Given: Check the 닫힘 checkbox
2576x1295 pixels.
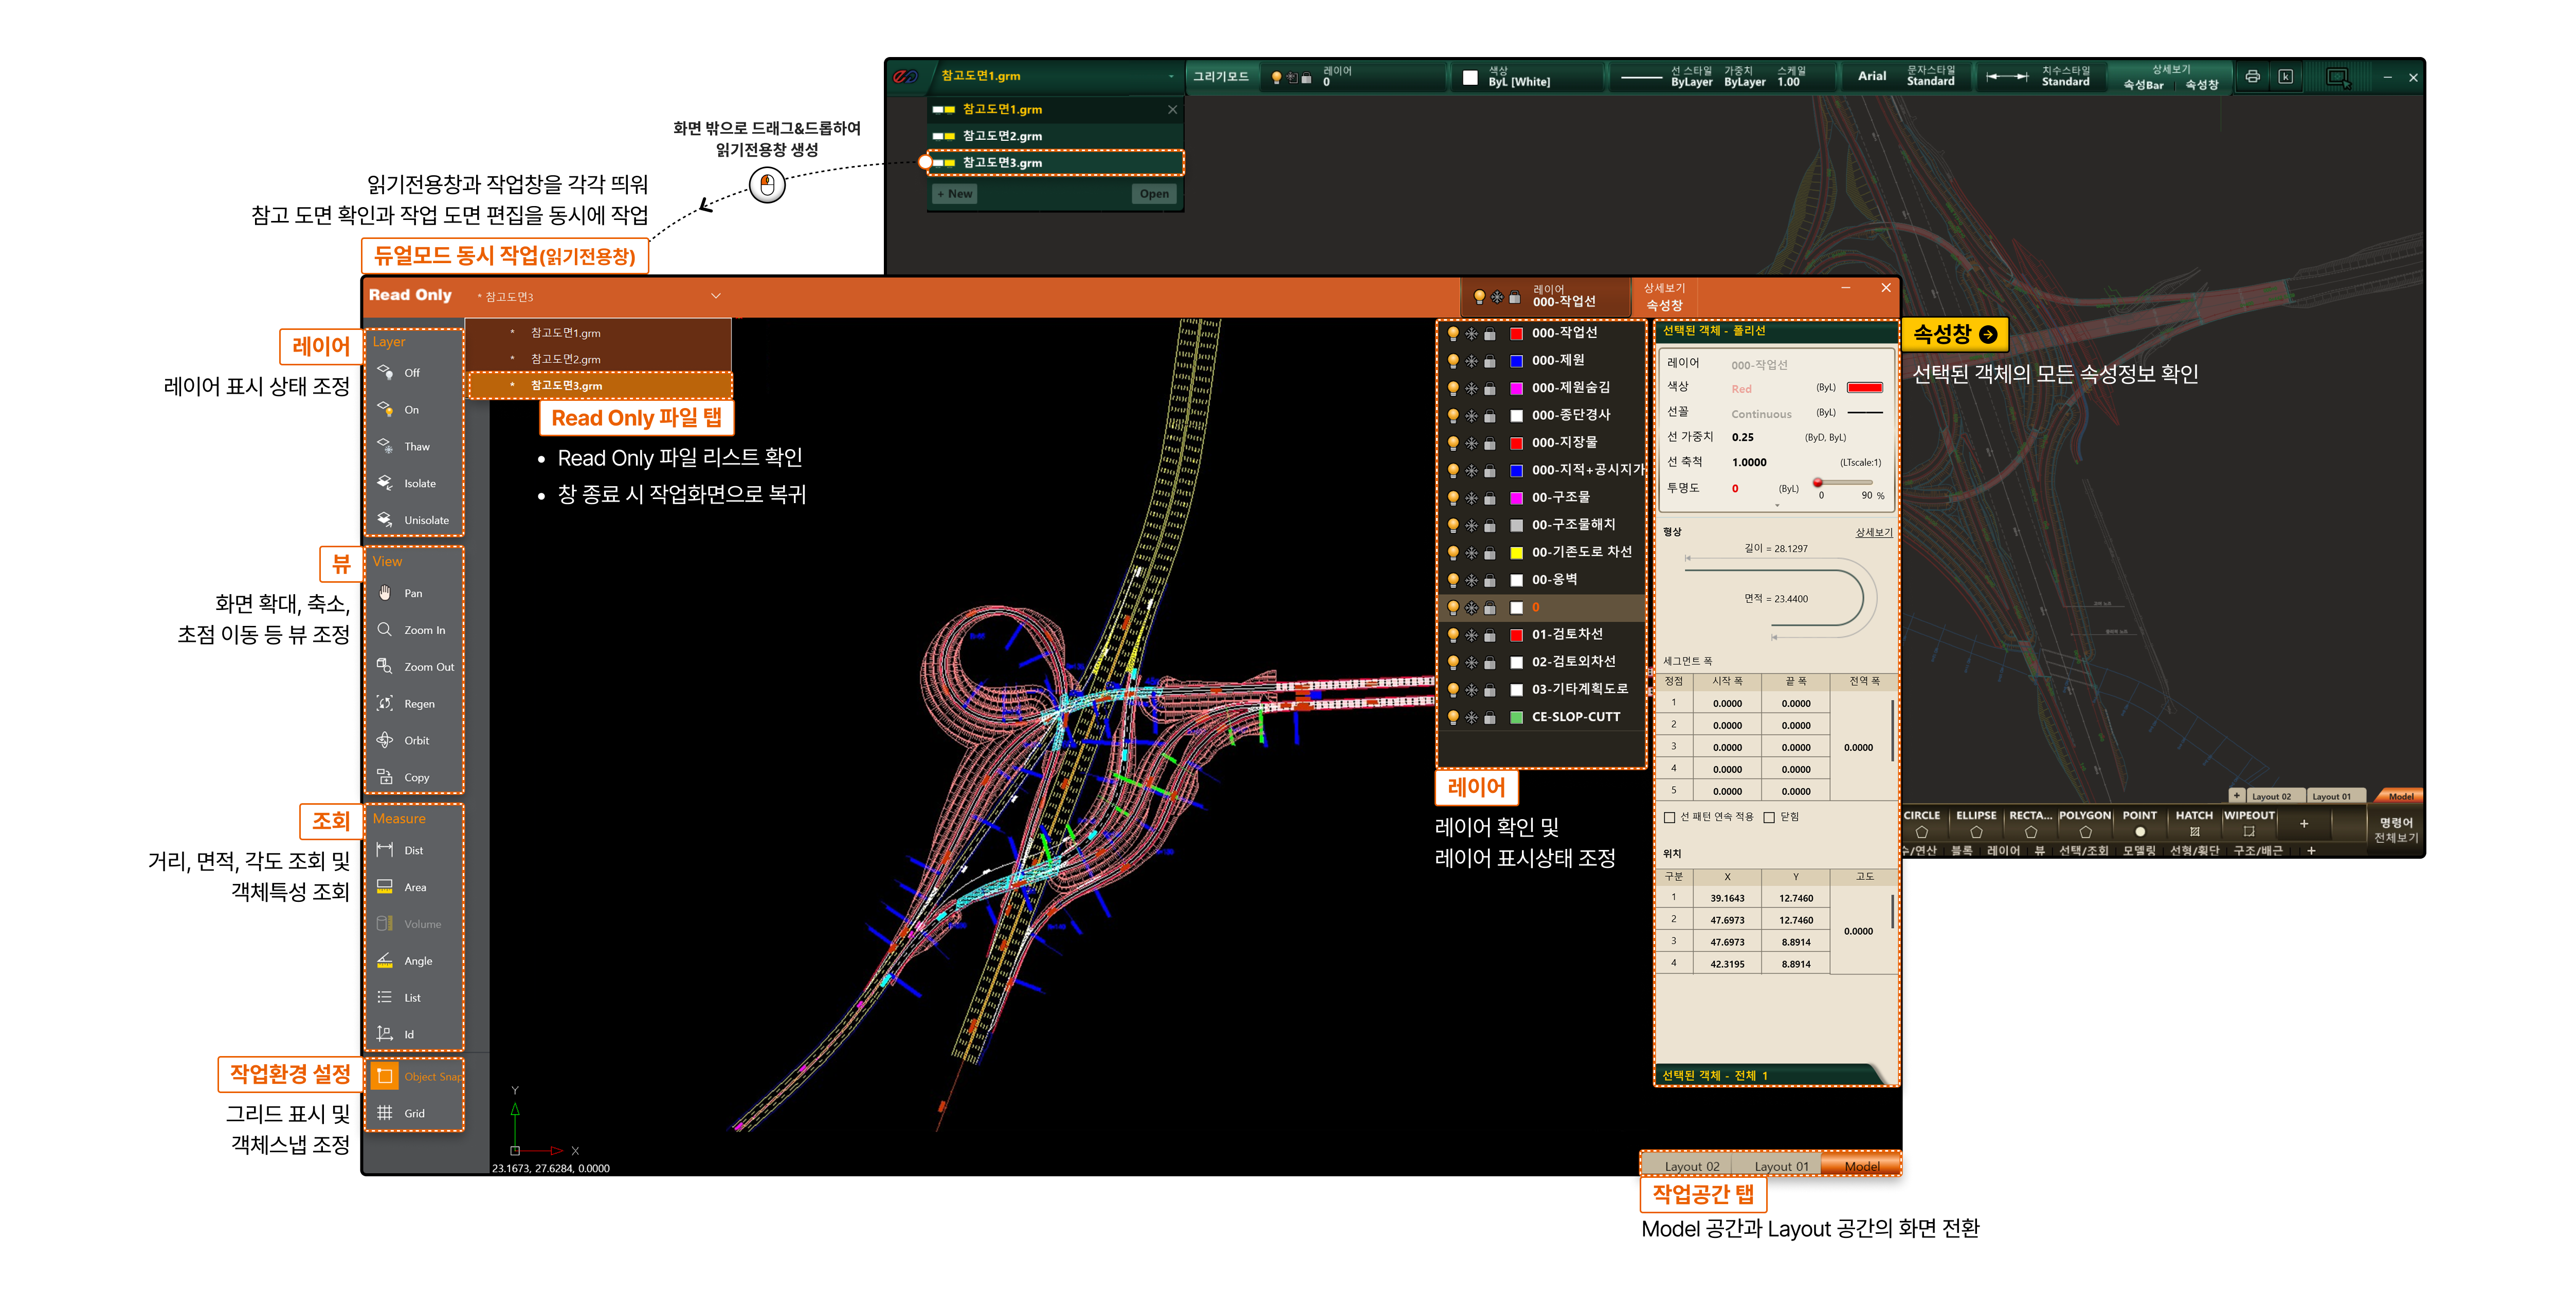Looking at the screenshot, I should click(1769, 818).
